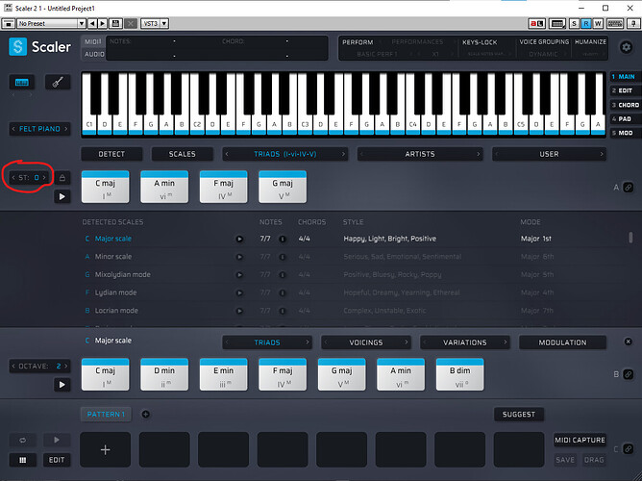Preview the G Mixolydian mode
The height and width of the screenshot is (481, 642).
(x=239, y=275)
